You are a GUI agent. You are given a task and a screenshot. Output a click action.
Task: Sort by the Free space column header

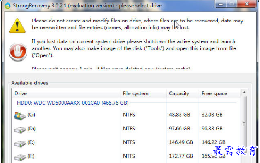tap(219, 93)
